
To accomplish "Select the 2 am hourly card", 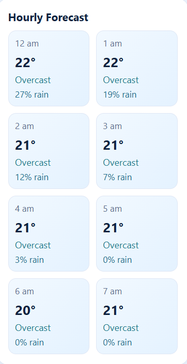I will click(x=49, y=151).
